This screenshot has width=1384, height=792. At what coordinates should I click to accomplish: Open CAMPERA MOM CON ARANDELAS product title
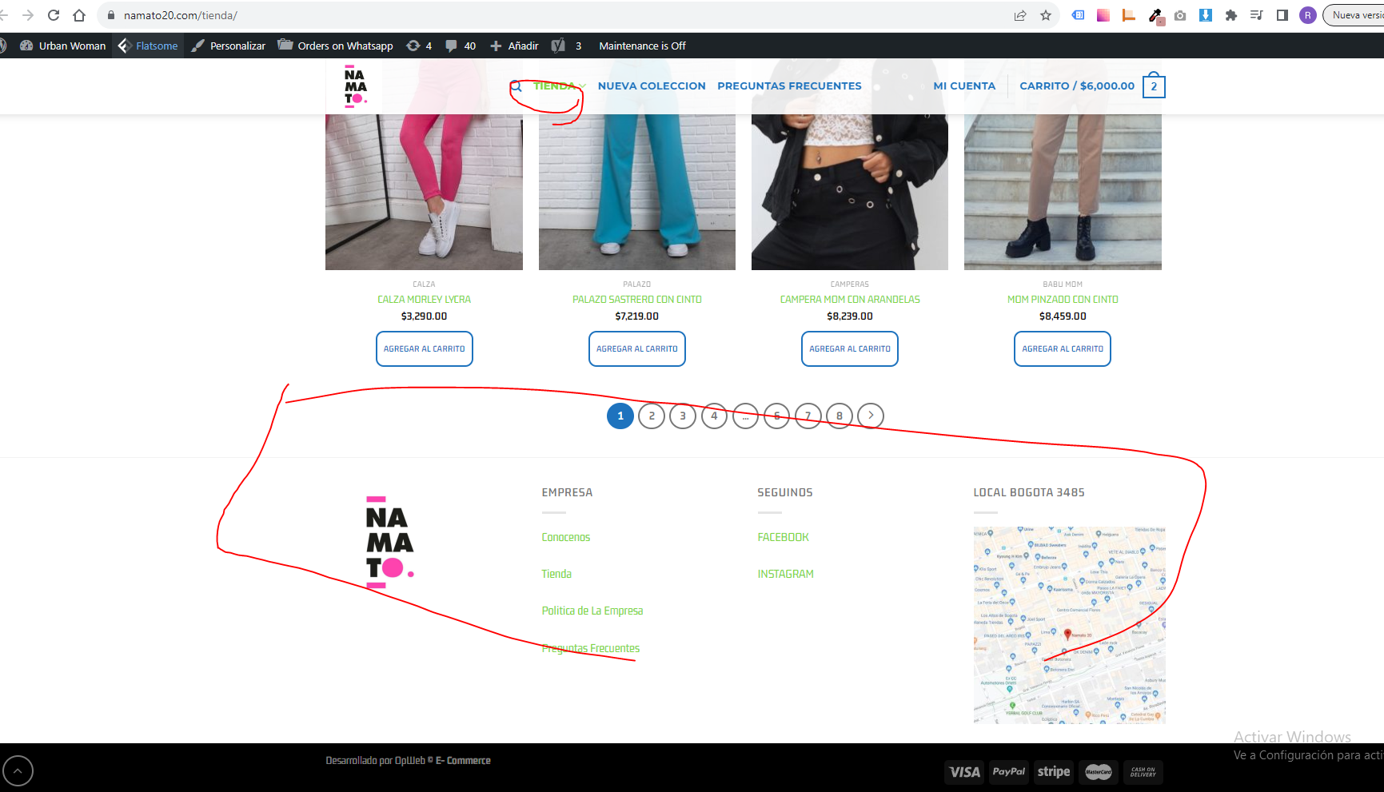(x=850, y=300)
